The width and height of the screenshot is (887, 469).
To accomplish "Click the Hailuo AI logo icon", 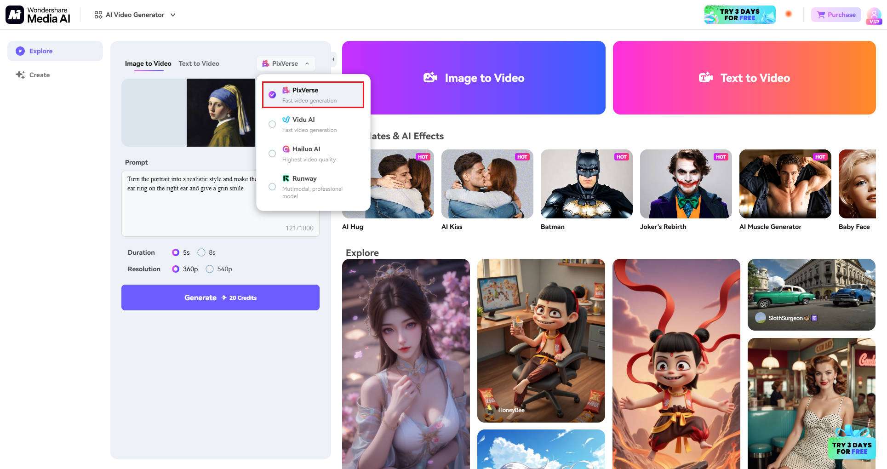I will pyautogui.click(x=286, y=149).
